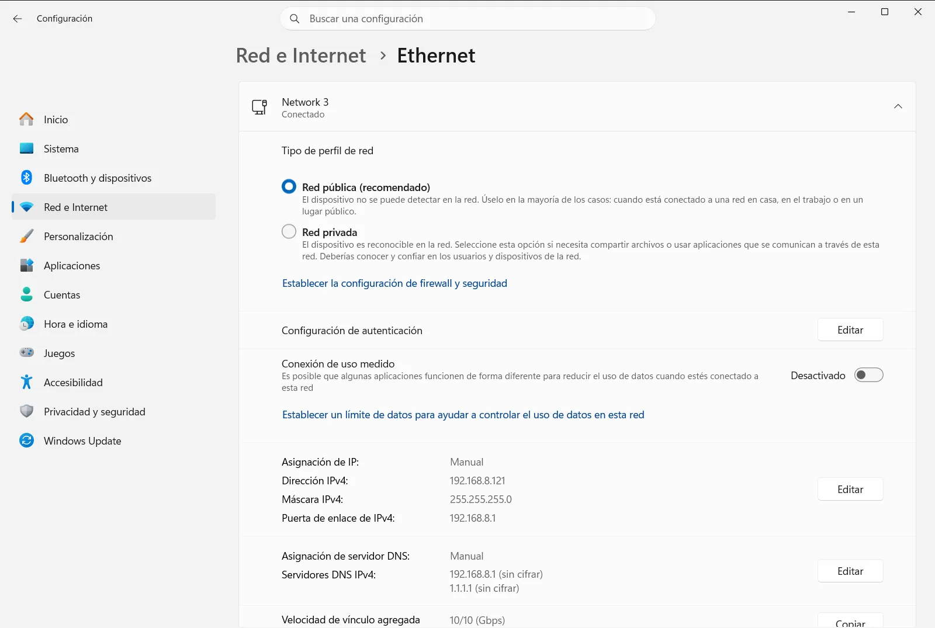Open Windows Update page
This screenshot has height=628, width=935.
pos(113,440)
